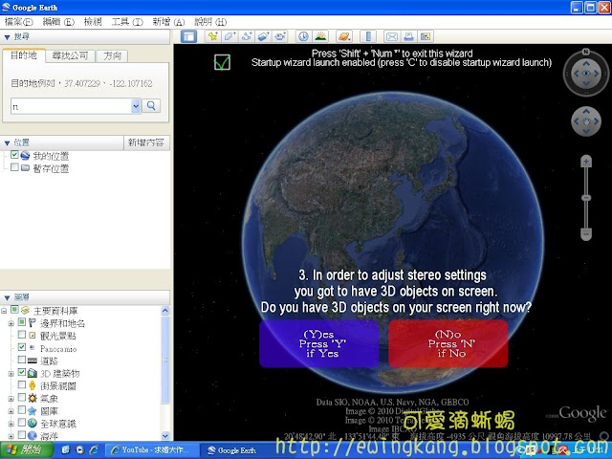Image resolution: width=612 pixels, height=459 pixels.
Task: Select the Add Polygon tool
Action: pos(229,36)
